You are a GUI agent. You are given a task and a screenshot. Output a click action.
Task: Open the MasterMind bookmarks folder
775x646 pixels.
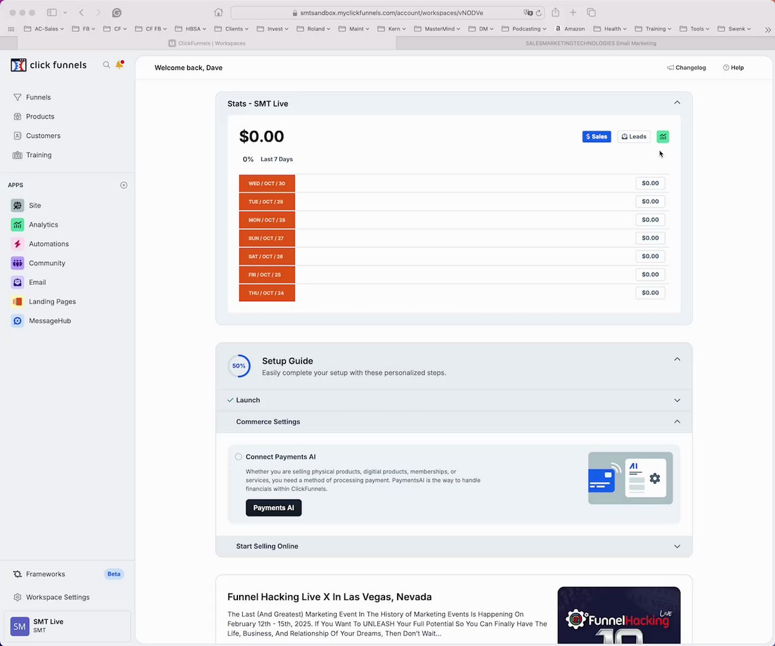437,28
